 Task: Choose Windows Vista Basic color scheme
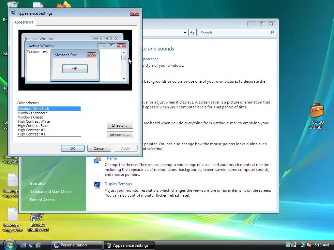coord(49,109)
